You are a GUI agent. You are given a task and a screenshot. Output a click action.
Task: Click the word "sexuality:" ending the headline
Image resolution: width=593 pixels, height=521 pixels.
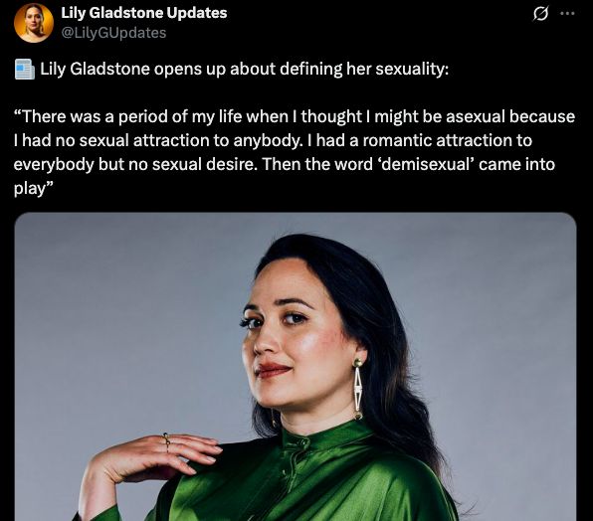point(412,70)
